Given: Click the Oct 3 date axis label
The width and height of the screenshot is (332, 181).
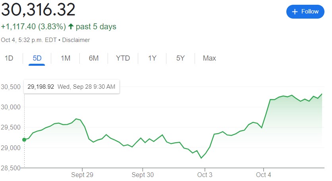Looking at the screenshot, I should [x=205, y=175].
